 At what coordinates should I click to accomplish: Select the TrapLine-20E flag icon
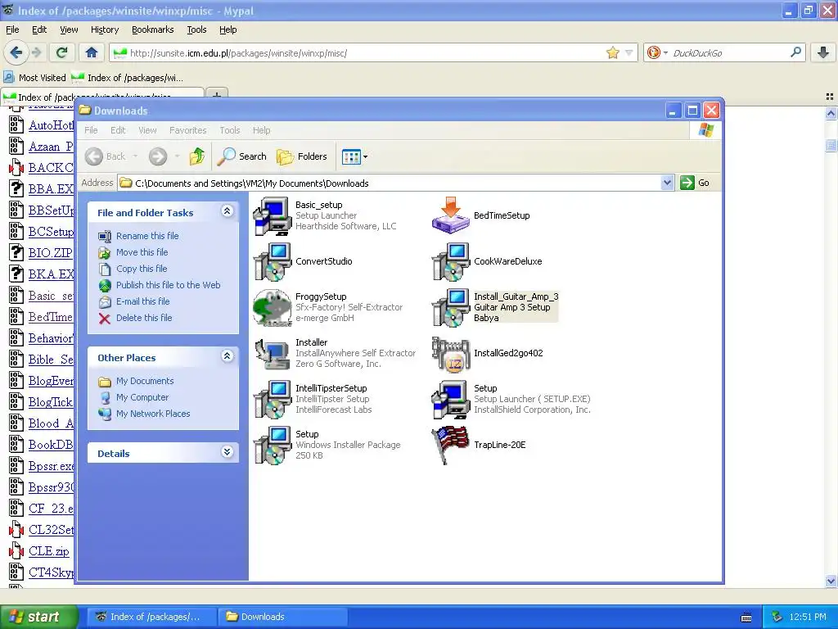pos(451,446)
